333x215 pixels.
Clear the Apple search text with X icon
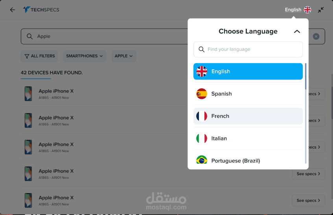click(x=316, y=37)
